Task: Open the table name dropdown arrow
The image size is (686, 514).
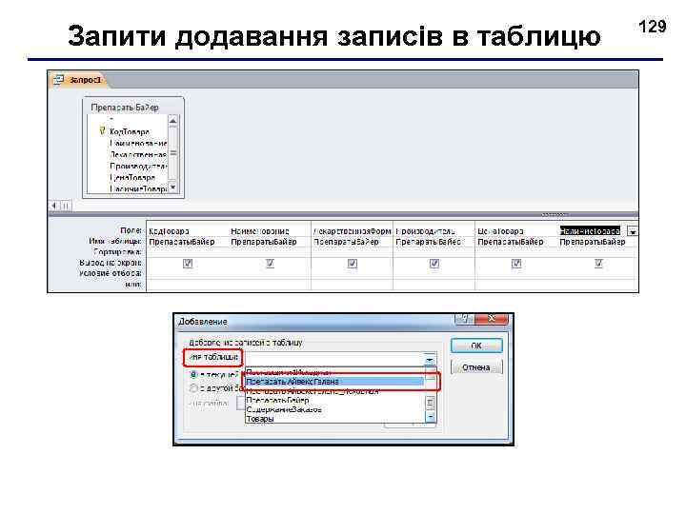Action: tap(430, 359)
